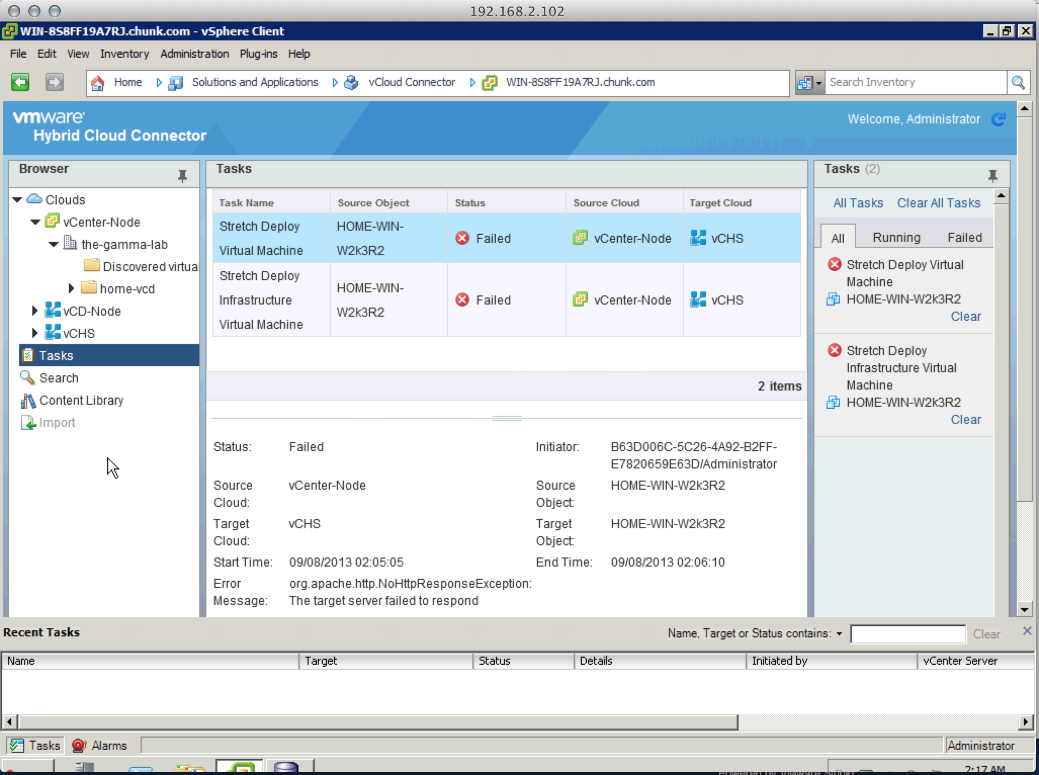
Task: Click the green back navigation arrow
Action: pos(20,82)
